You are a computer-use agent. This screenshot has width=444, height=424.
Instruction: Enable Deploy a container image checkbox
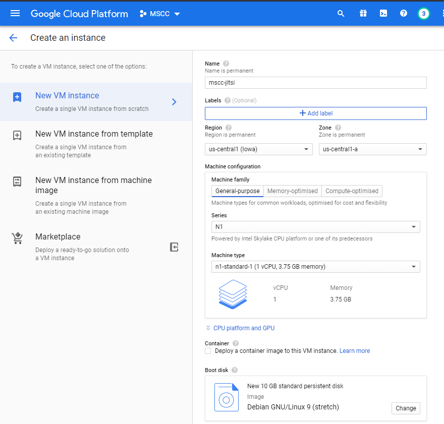point(208,351)
